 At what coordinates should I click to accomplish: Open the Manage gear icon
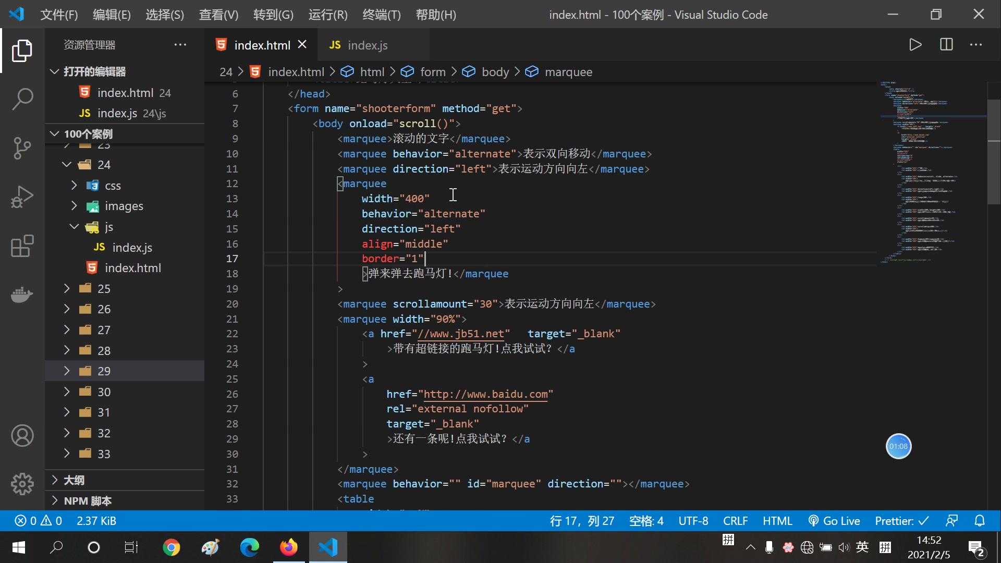pyautogui.click(x=22, y=484)
